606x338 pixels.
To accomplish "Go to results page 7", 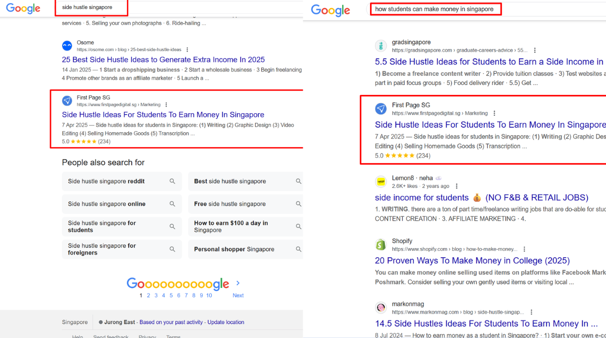I will [x=187, y=296].
